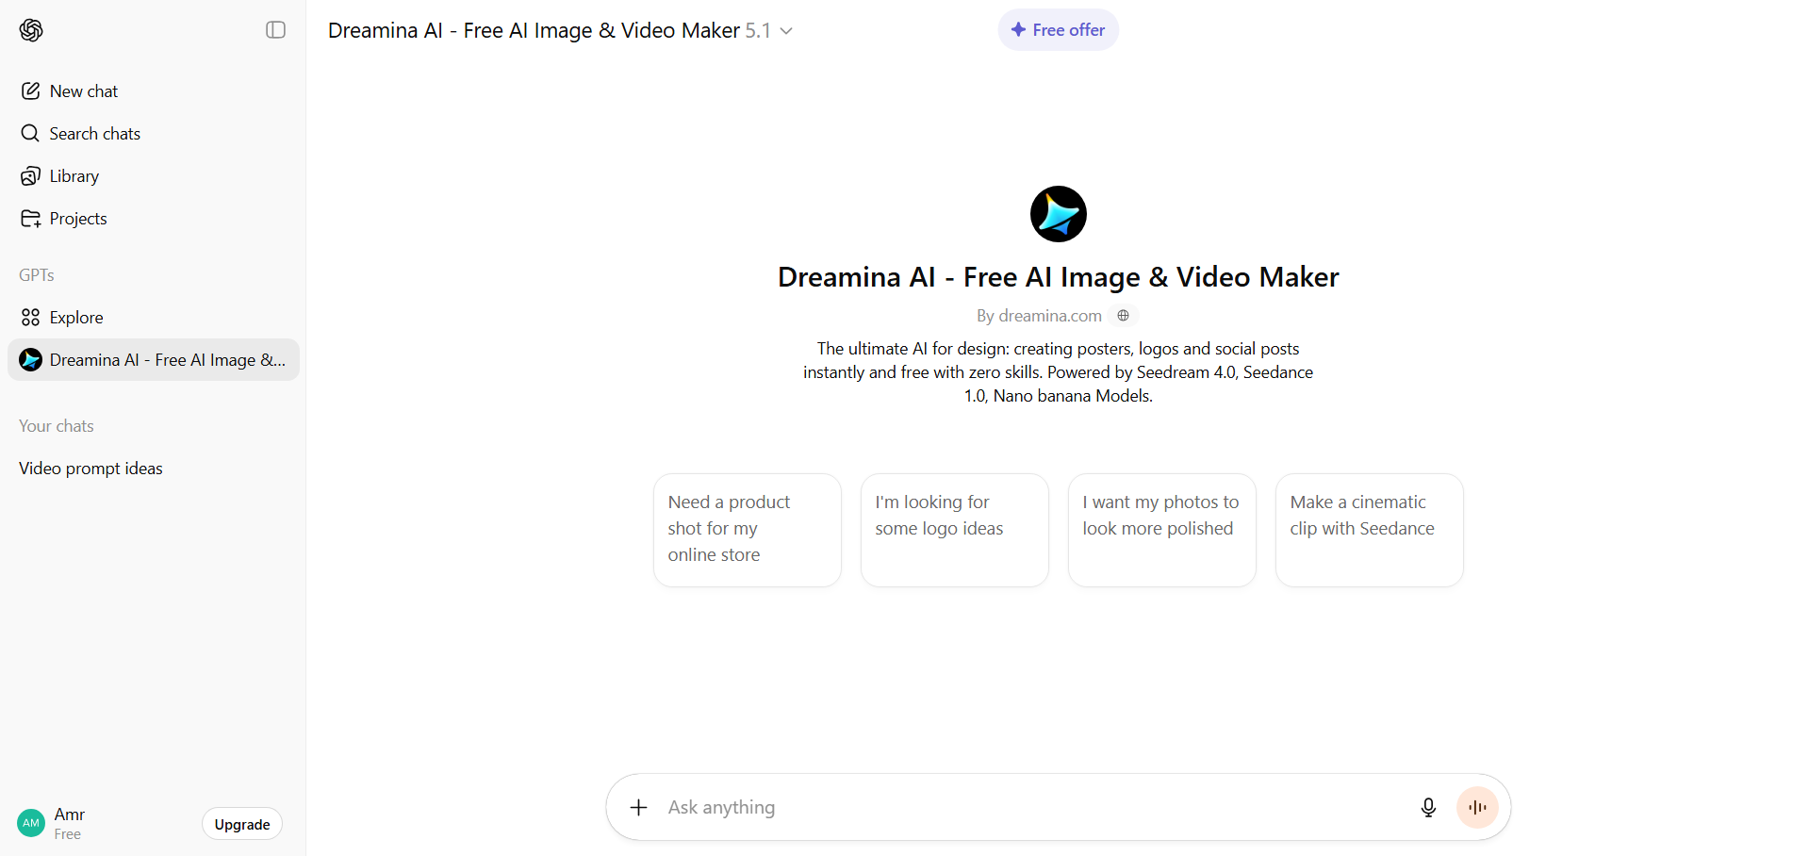Viewport: 1809px width, 856px height.
Task: Open the 'By dreamina.com' link
Action: [x=1039, y=316]
